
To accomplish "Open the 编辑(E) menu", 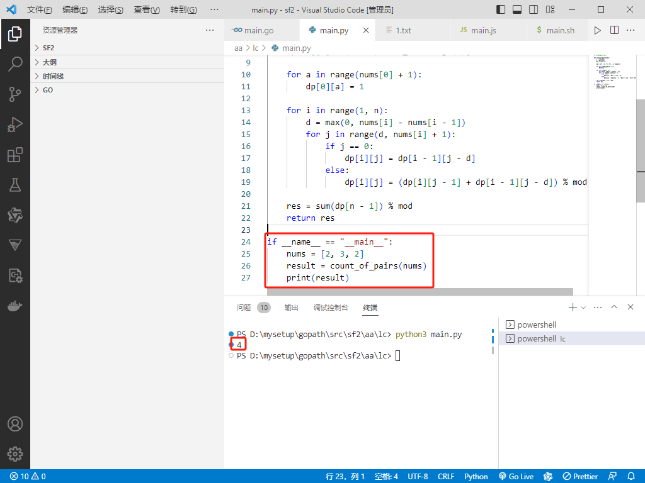I will (75, 9).
